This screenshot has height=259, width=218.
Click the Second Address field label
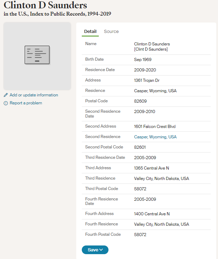pos(101,126)
